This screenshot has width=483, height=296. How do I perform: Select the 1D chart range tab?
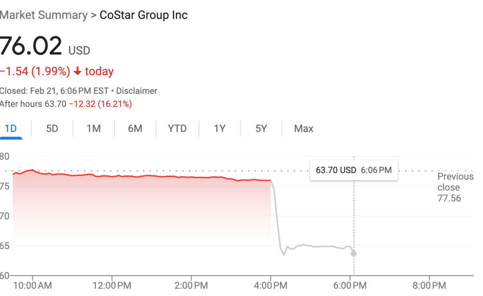pyautogui.click(x=11, y=129)
